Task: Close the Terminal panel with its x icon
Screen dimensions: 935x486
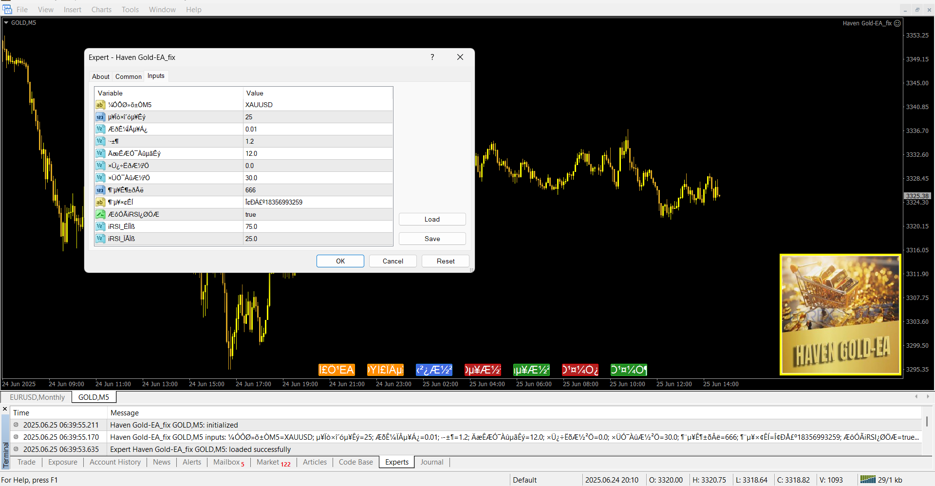Action: pyautogui.click(x=5, y=409)
